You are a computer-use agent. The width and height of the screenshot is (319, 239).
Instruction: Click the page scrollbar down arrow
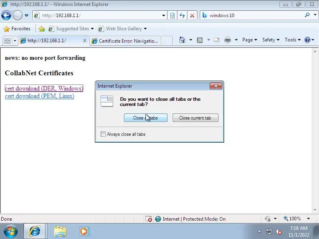[315, 210]
